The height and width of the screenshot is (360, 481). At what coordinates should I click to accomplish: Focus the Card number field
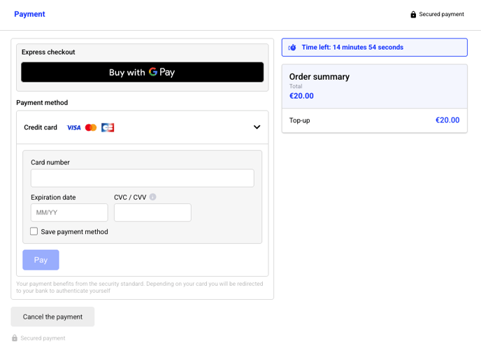(x=143, y=178)
